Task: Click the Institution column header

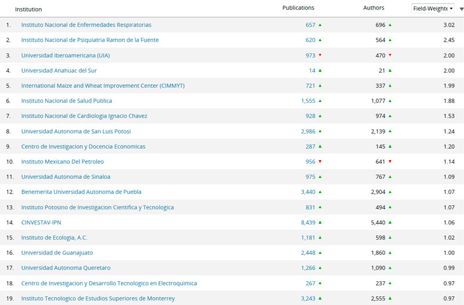Action: click(28, 9)
